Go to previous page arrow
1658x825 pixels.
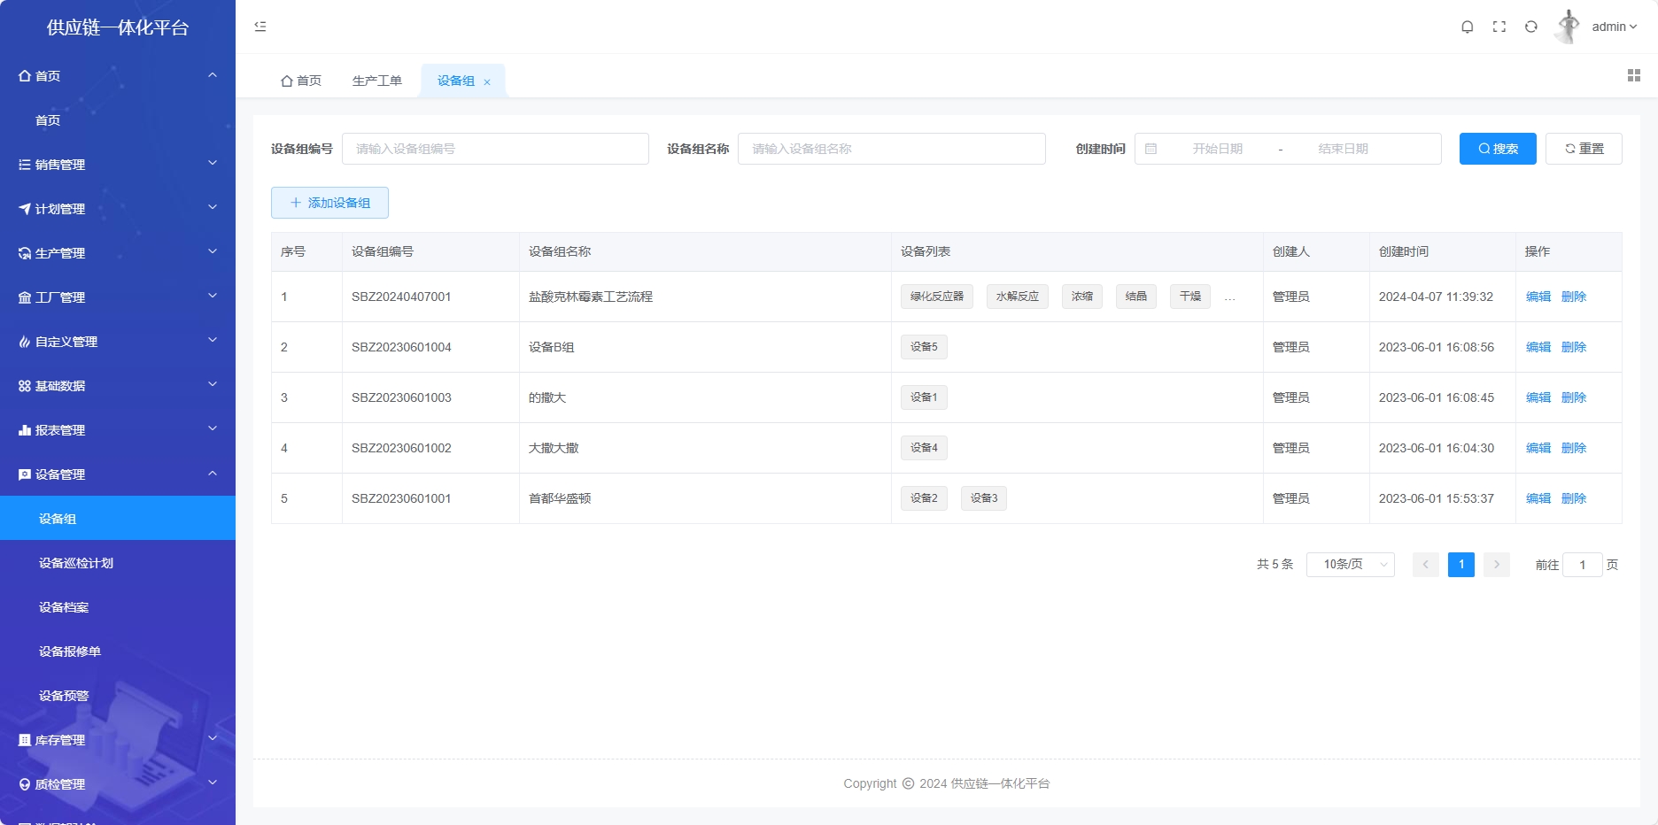click(x=1426, y=565)
